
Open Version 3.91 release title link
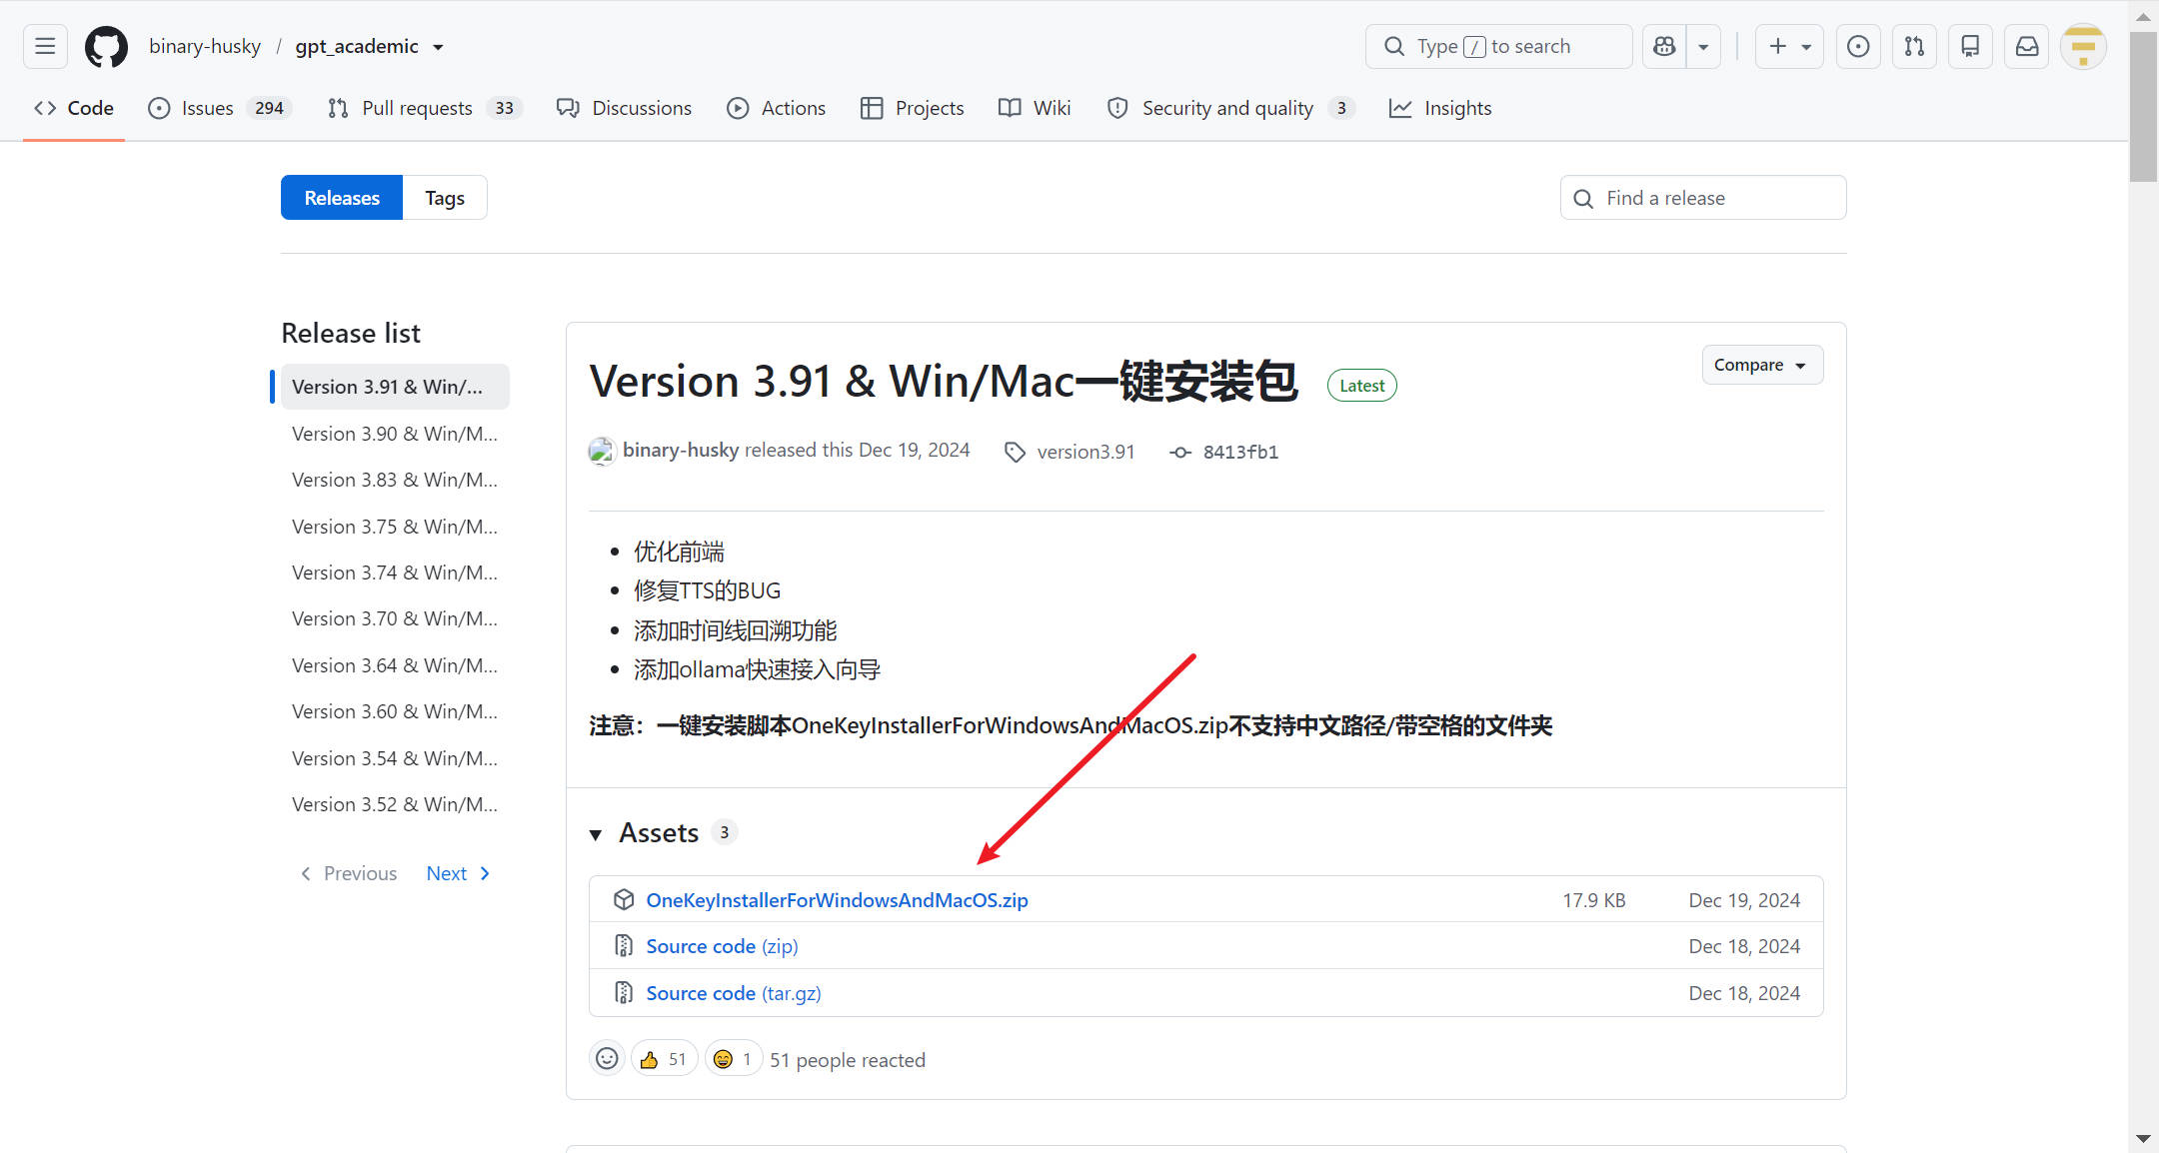click(944, 382)
